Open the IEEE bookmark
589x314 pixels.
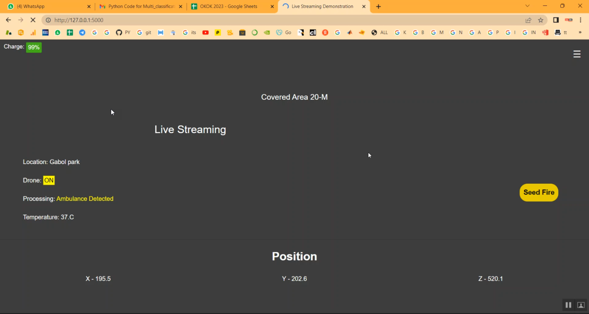(46, 33)
